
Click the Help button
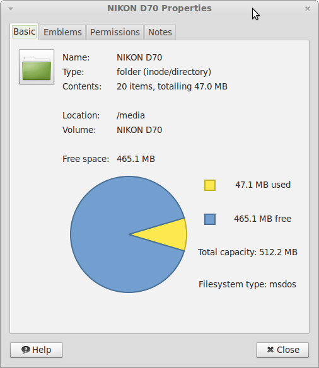click(x=36, y=350)
